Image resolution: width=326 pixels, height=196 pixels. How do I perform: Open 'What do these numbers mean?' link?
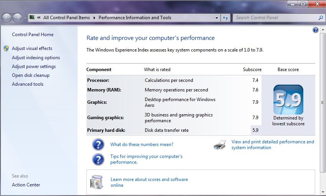click(142, 145)
